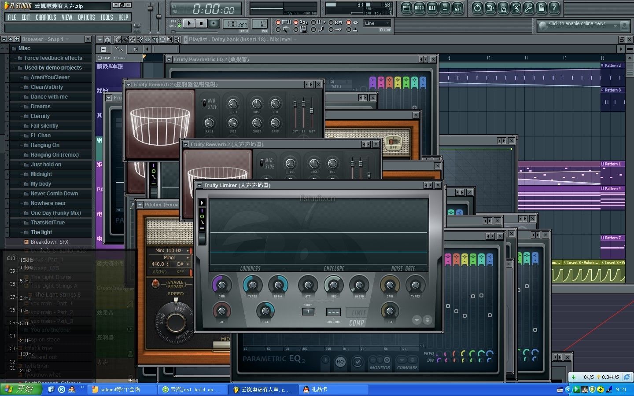Select the Zoom magnifier tool in Playlist
Viewport: 634px width, 396px height.
coord(170,40)
